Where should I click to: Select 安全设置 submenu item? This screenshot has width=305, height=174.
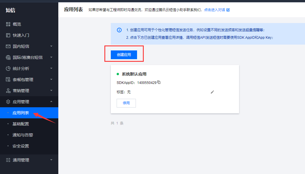(x=29, y=146)
